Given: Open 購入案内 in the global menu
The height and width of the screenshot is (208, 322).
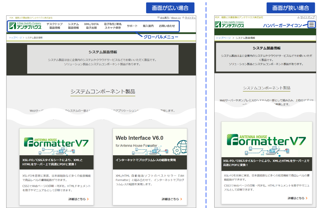Looking at the screenshot, I should 148,26.
